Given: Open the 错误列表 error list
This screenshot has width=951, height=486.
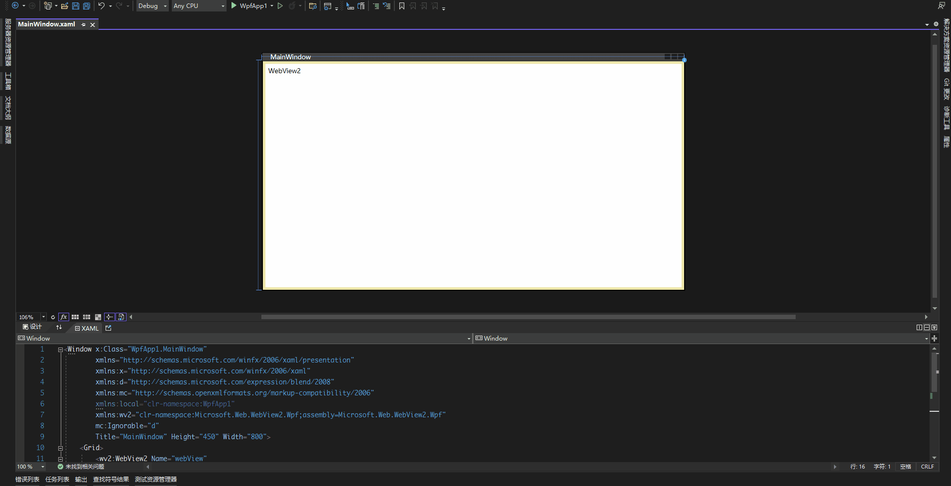Looking at the screenshot, I should tap(27, 479).
